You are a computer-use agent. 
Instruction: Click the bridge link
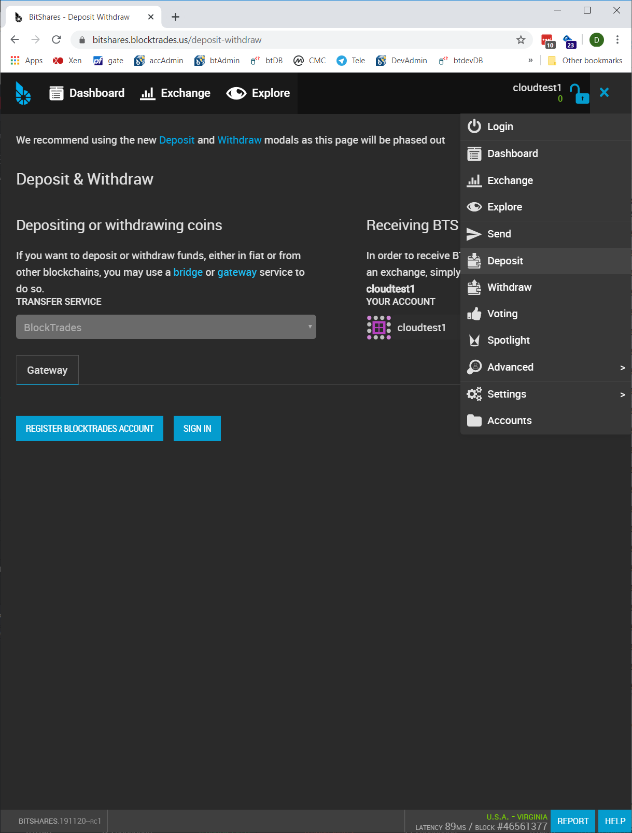coord(188,272)
